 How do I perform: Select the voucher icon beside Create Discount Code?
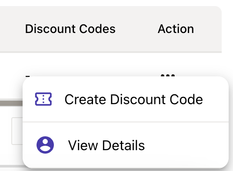pos(43,99)
